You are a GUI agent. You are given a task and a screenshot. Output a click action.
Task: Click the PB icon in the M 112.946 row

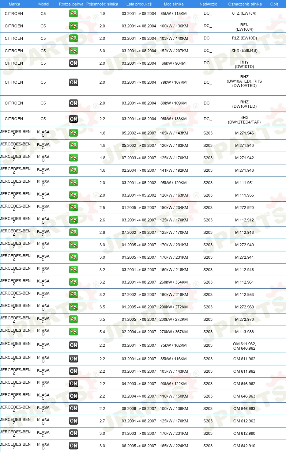74,270
